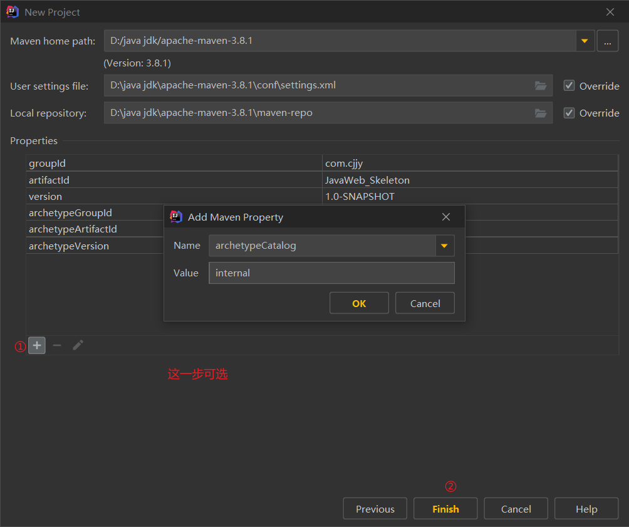Viewport: 629px width, 527px height.
Task: Click the Help button
Action: (586, 509)
